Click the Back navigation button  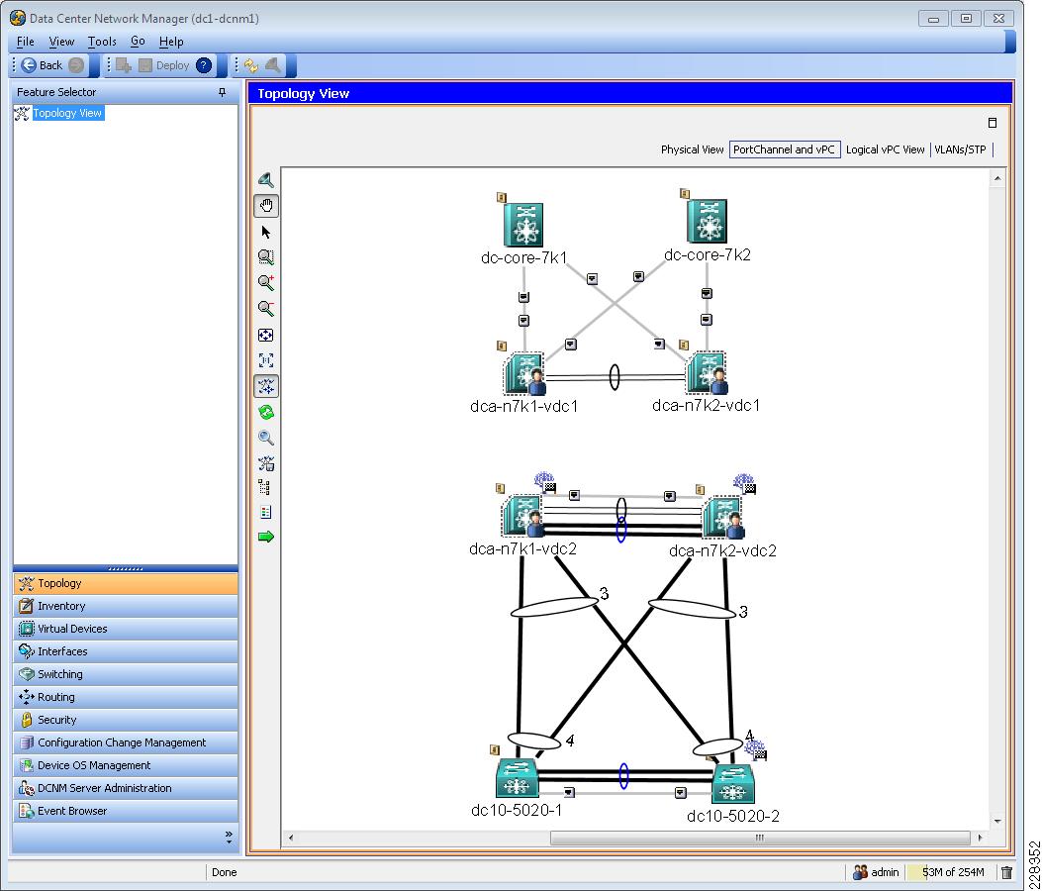pyautogui.click(x=42, y=65)
